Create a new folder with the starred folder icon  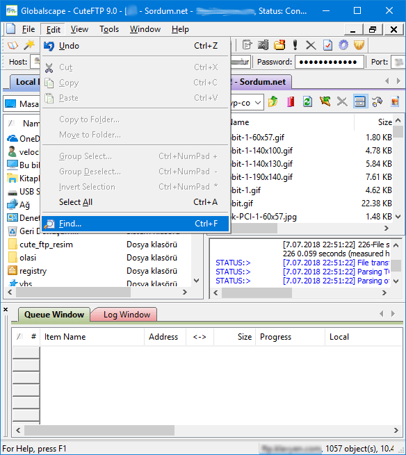coord(279,45)
